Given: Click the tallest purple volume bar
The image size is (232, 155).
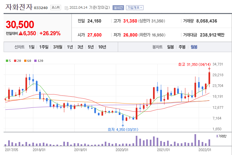Looking at the screenshot, I should tap(195, 140).
